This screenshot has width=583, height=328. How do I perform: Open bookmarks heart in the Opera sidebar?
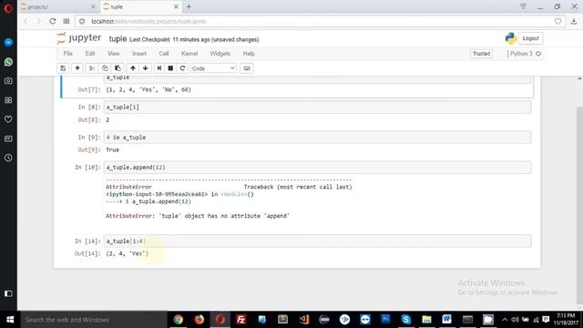[8, 119]
